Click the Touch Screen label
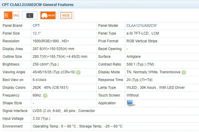 109,95
